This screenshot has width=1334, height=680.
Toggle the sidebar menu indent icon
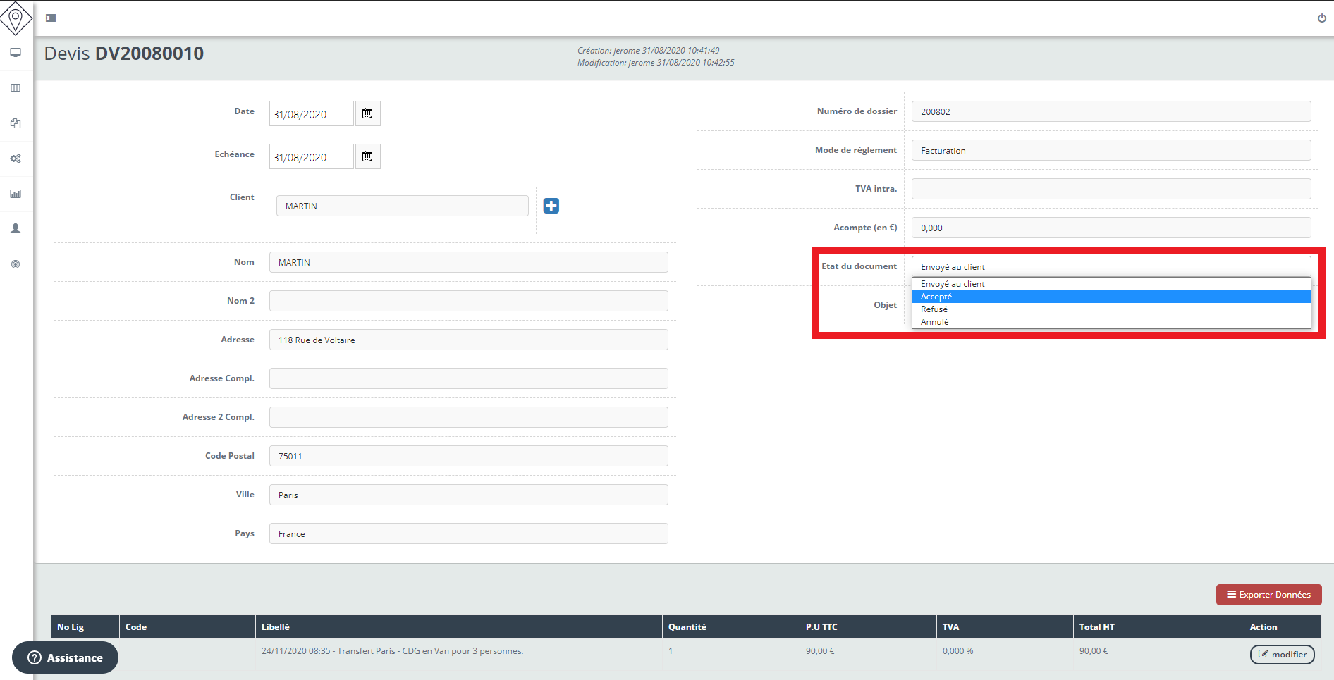51,18
